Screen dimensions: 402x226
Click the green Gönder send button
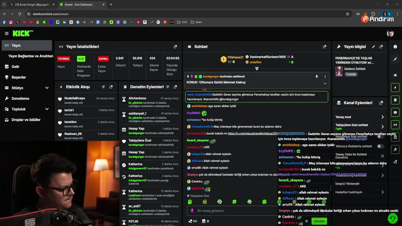click(319, 221)
